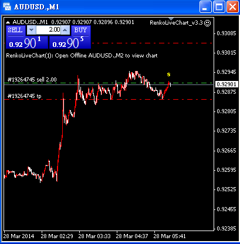Select the #19264745 tp take profit line
The width and height of the screenshot is (240, 244).
click(x=24, y=96)
